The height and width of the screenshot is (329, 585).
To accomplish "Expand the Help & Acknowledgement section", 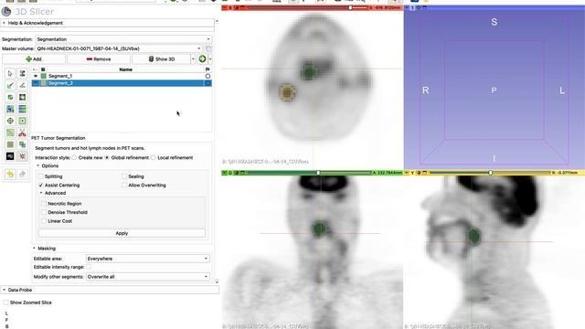I will tap(107, 23).
